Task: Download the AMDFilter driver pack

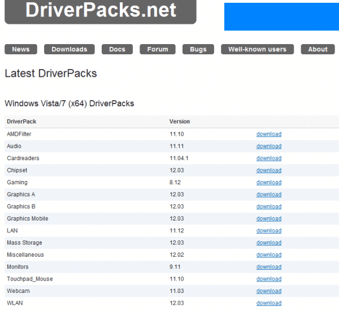Action: [x=268, y=134]
